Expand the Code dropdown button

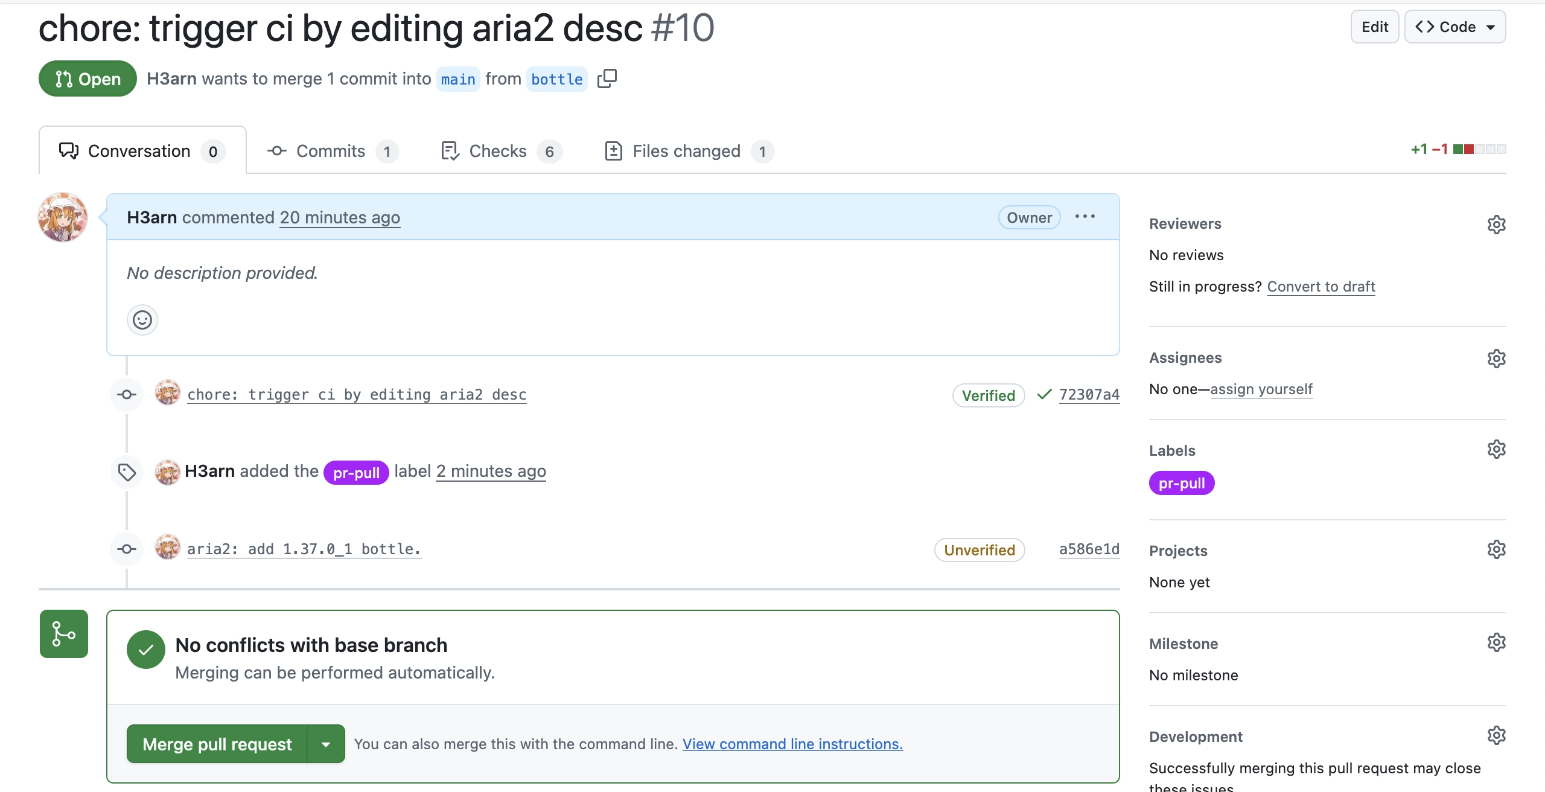click(x=1454, y=27)
